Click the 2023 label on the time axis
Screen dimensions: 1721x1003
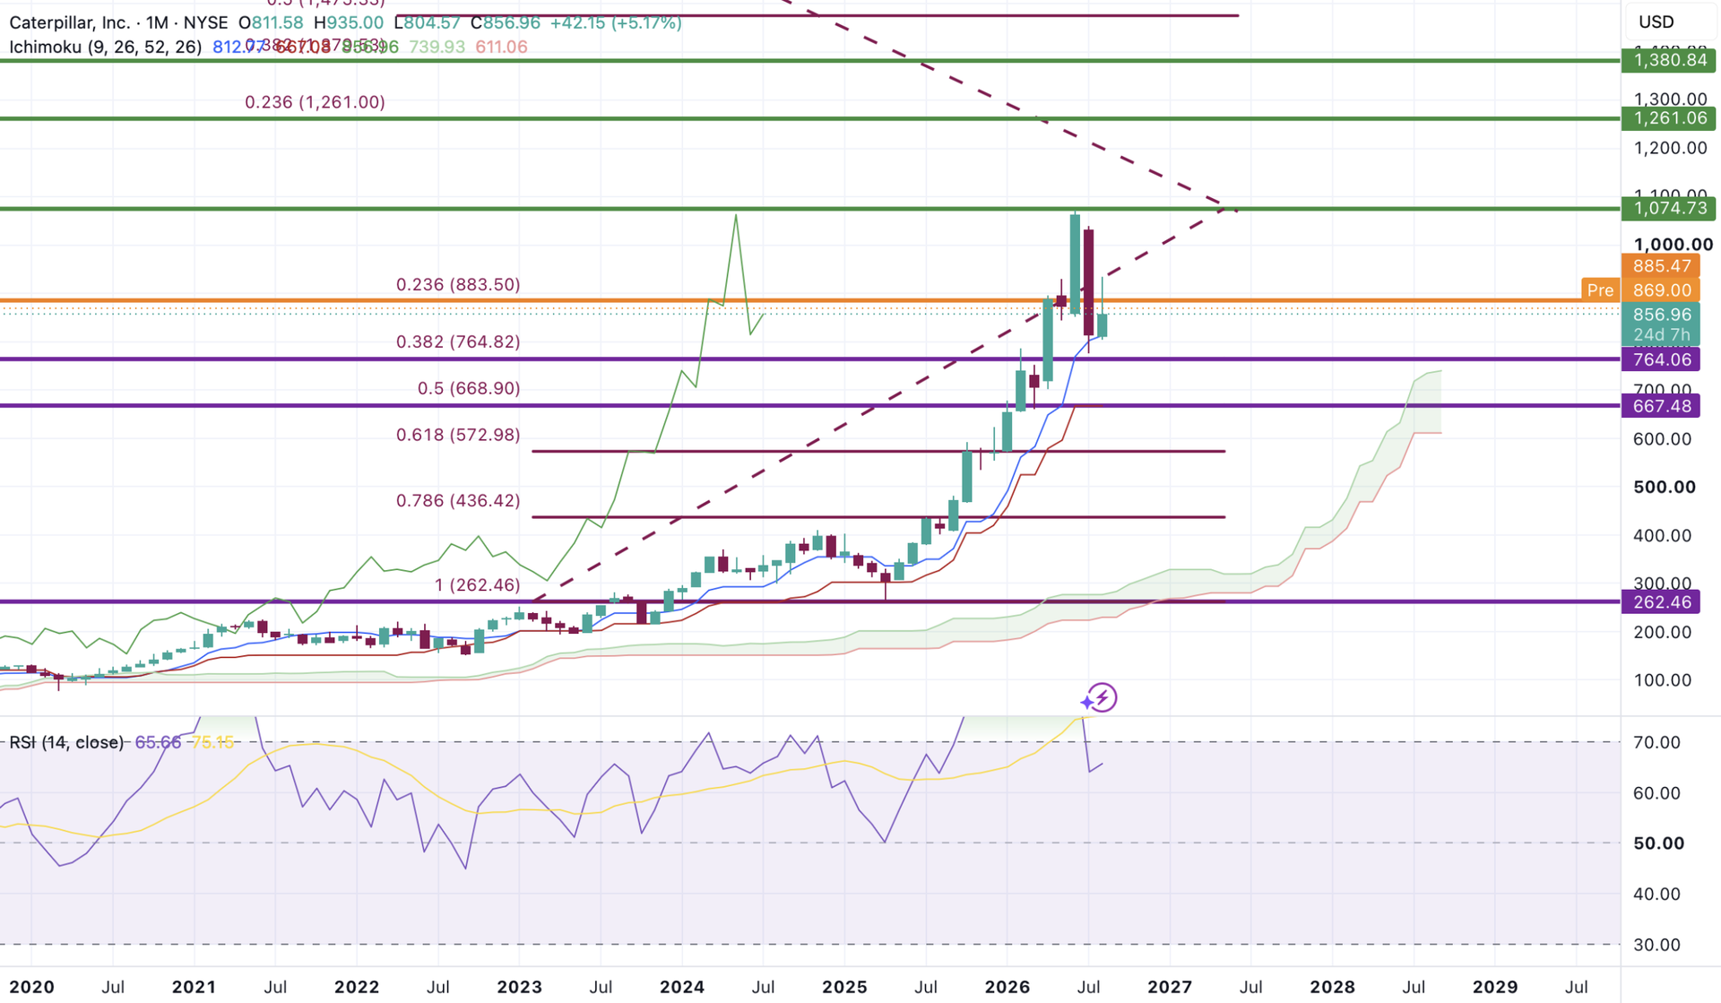coord(519,987)
